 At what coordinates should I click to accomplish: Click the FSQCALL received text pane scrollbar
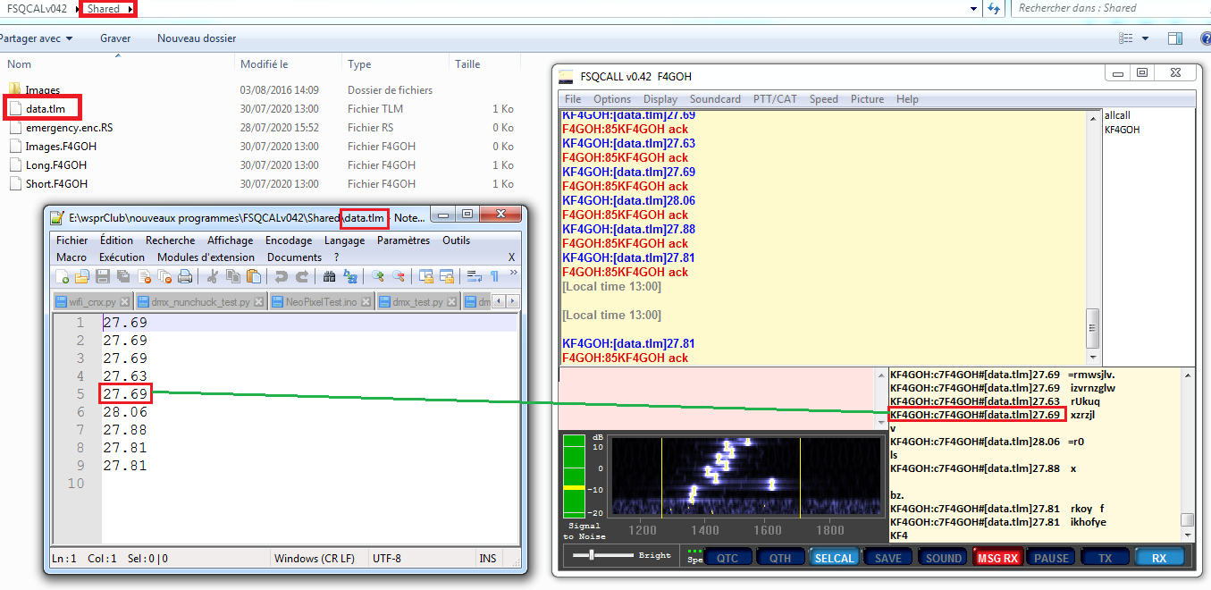pos(1092,237)
